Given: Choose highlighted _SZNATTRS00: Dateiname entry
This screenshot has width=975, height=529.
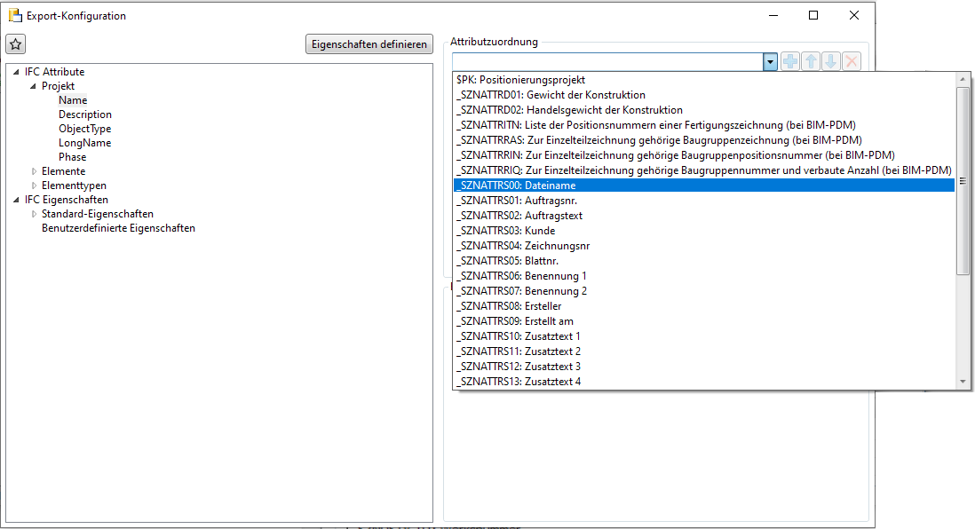Looking at the screenshot, I should 704,186.
